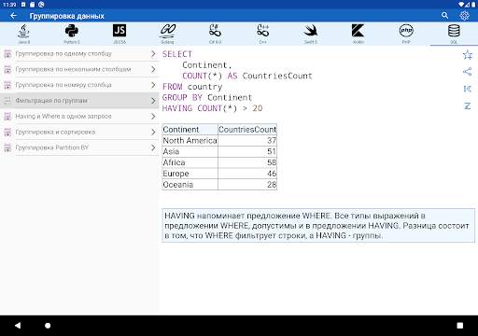
Task: Click the 'Europe' table cell
Action: 190,174
